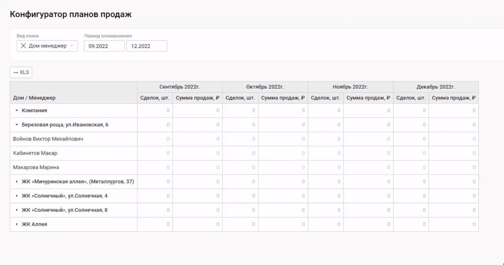Viewport: 504px width, 265px height.
Task: Collapse 'Березовая роща, ул.Ивановская, 6' row
Action: (x=17, y=124)
